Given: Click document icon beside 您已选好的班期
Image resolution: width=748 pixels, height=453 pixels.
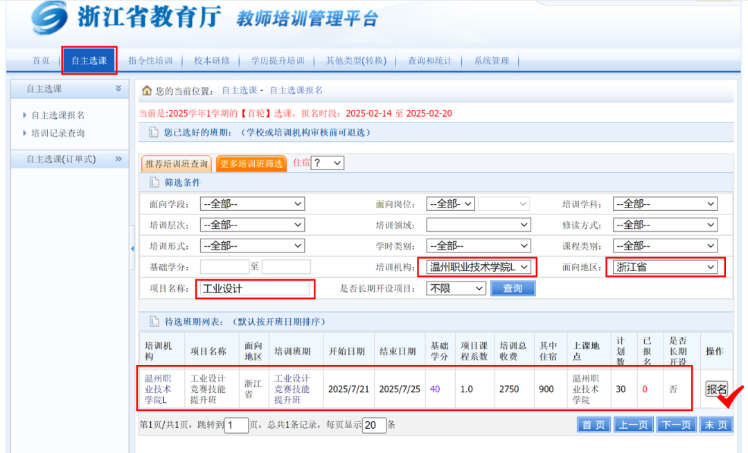Looking at the screenshot, I should click(x=154, y=132).
